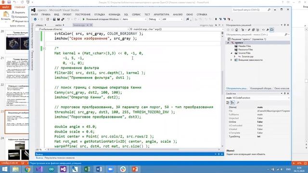Open the ОКНО menu

[189, 14]
